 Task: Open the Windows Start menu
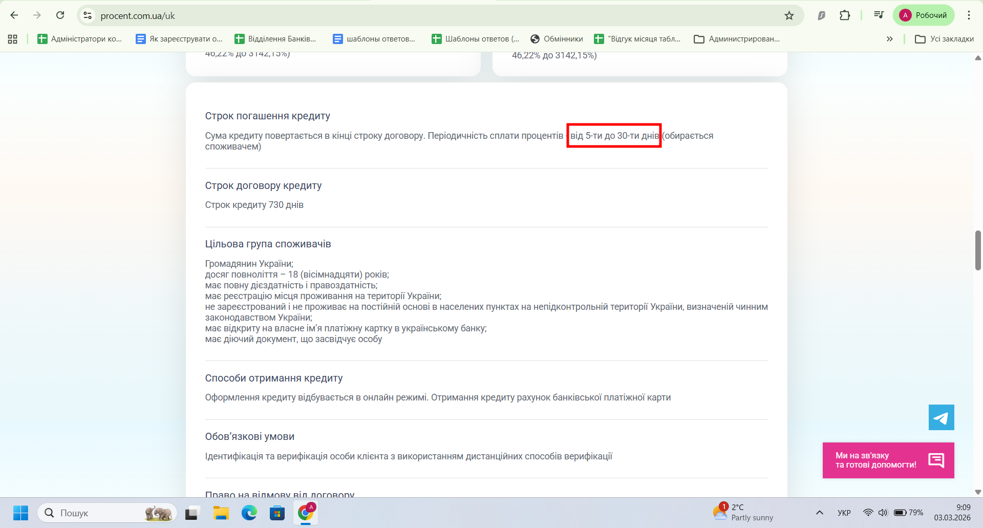(x=21, y=513)
